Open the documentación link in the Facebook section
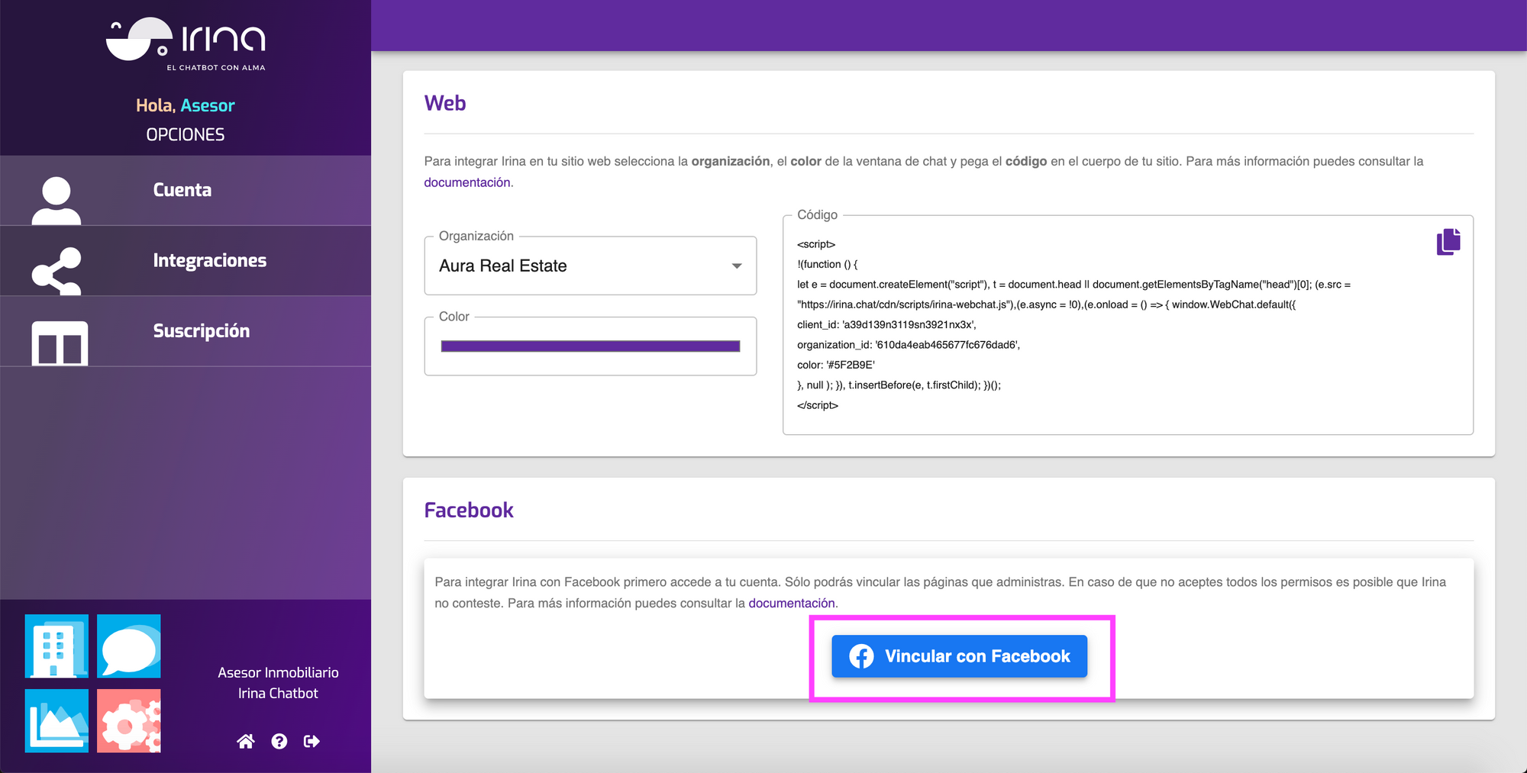This screenshot has width=1527, height=773. [792, 603]
